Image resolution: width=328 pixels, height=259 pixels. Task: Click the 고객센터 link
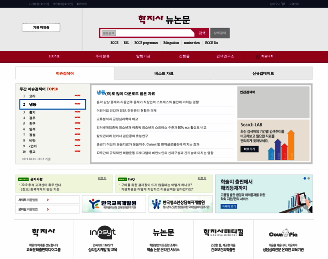[x=294, y=4]
